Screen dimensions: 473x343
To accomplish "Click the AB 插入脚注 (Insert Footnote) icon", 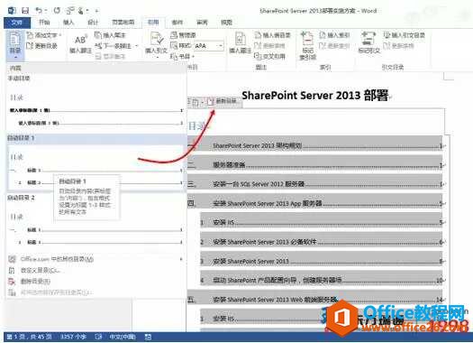I will [80, 44].
